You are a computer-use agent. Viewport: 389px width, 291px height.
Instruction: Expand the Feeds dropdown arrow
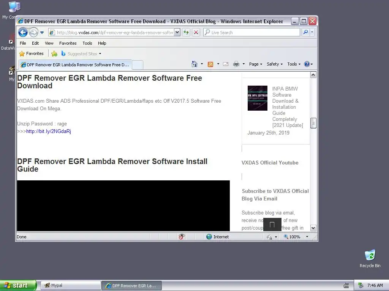click(218, 64)
